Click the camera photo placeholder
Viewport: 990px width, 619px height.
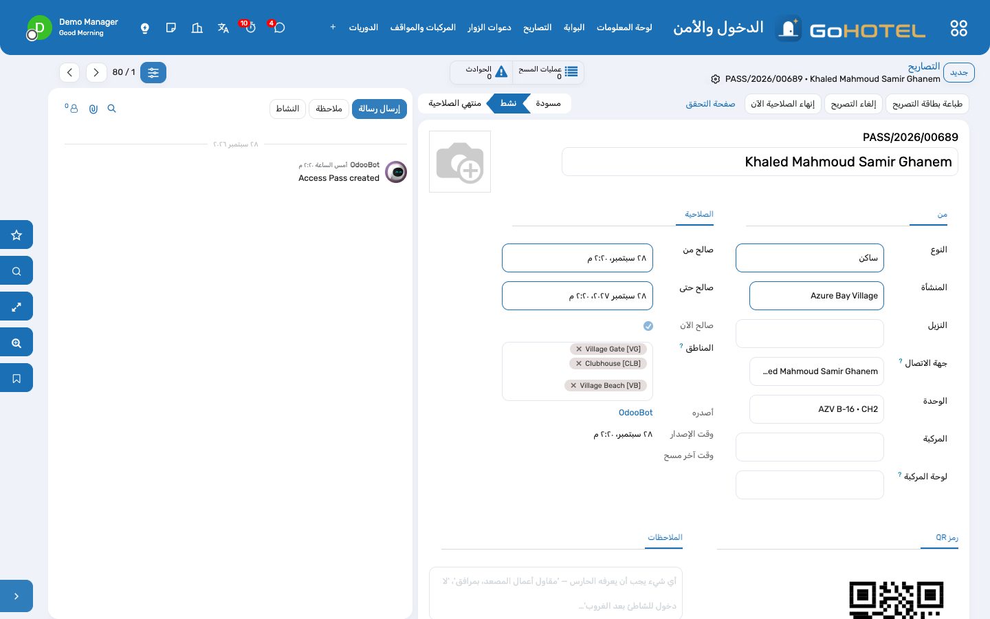click(460, 162)
